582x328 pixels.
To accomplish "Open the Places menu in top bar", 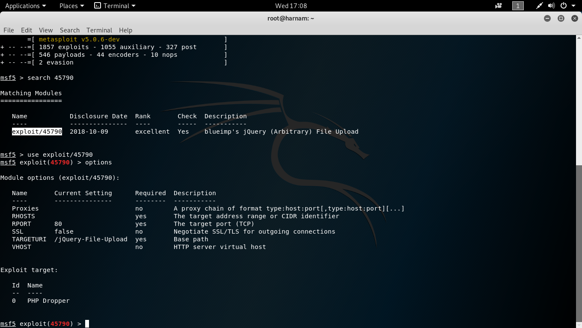I will coord(71,6).
